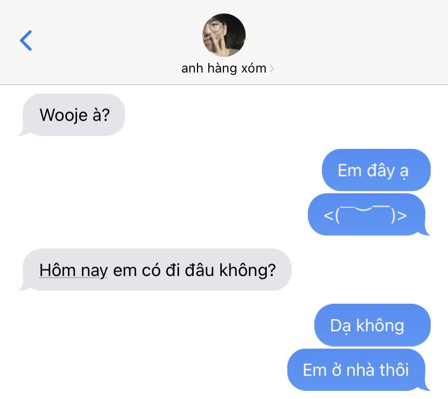Screen dimensions: 448x399
Task: Tap the word "đâu" in the received question
Action: (199, 270)
